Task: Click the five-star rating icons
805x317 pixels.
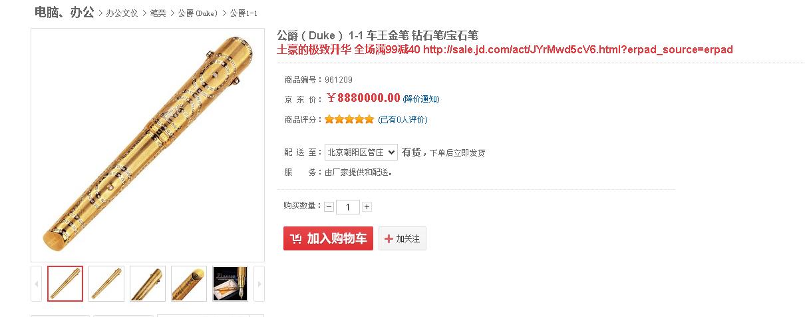Action: 349,120
